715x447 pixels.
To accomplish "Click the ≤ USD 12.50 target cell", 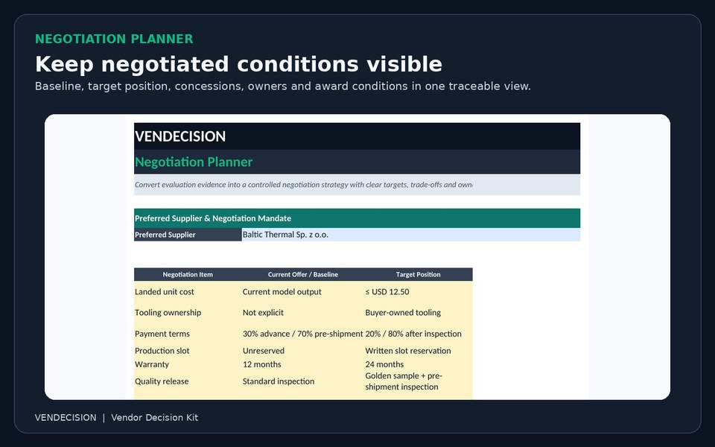I will click(x=418, y=291).
